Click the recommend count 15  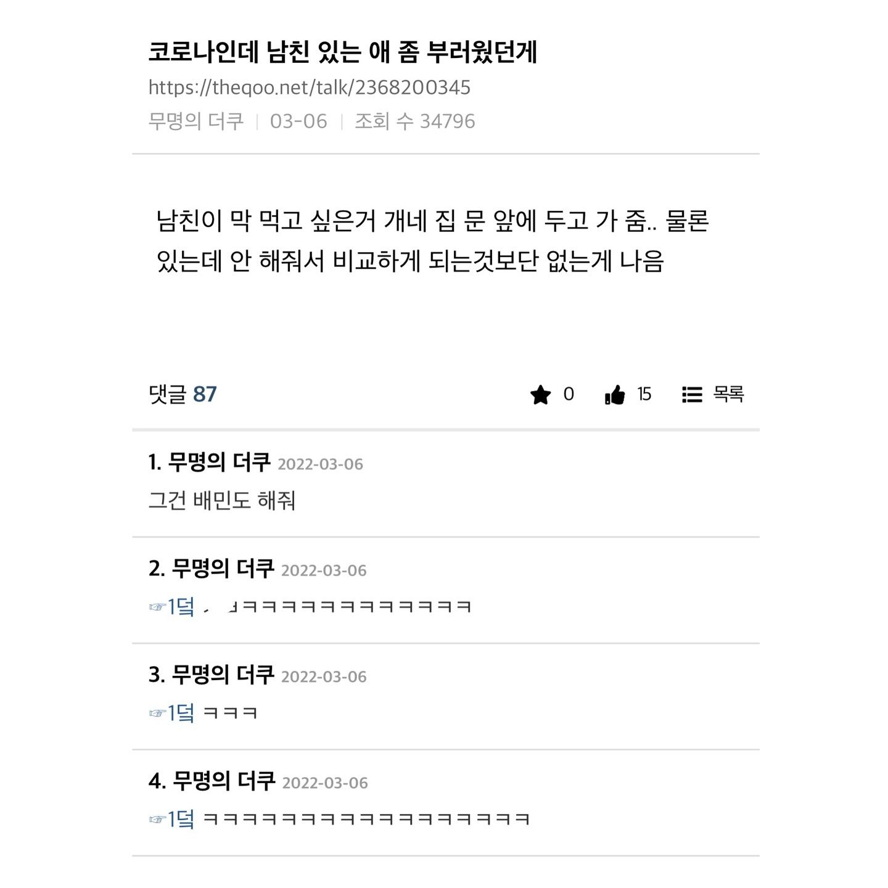(x=644, y=394)
